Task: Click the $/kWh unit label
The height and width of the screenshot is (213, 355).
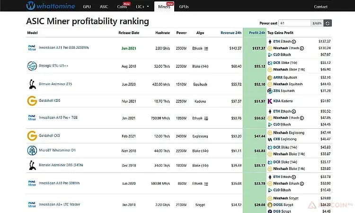Action: coord(317,23)
